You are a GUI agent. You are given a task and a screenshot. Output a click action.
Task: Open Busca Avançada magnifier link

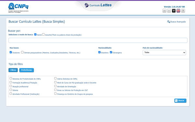click(x=176, y=22)
